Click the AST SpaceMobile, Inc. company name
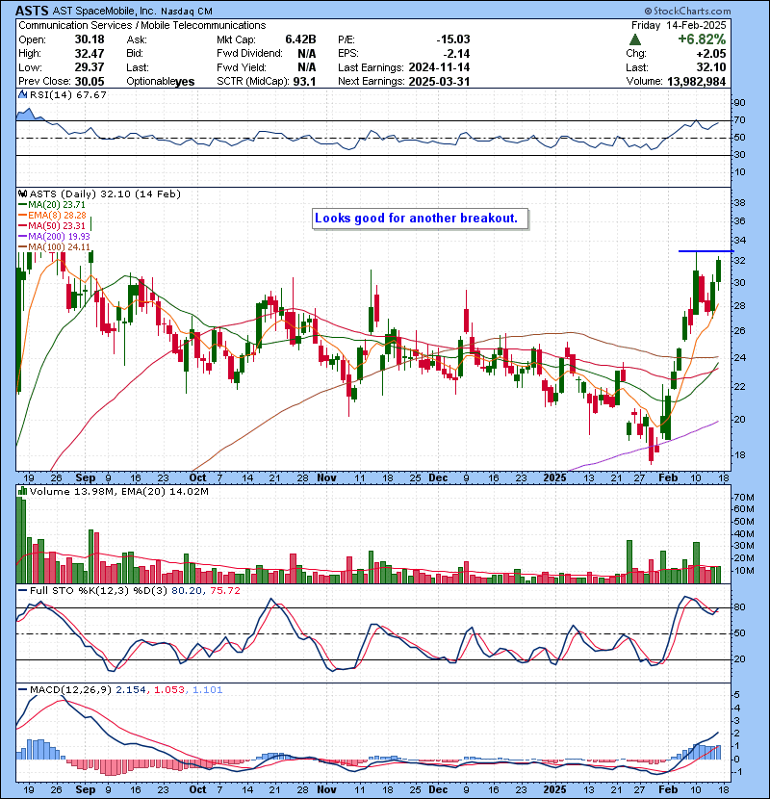The image size is (770, 799). coord(104,12)
